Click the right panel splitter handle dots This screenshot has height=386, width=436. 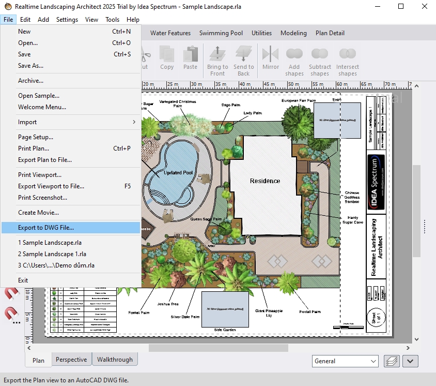[x=425, y=227]
